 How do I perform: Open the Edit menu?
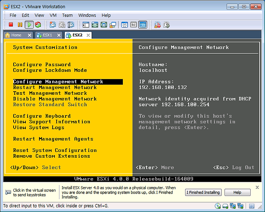25,15
